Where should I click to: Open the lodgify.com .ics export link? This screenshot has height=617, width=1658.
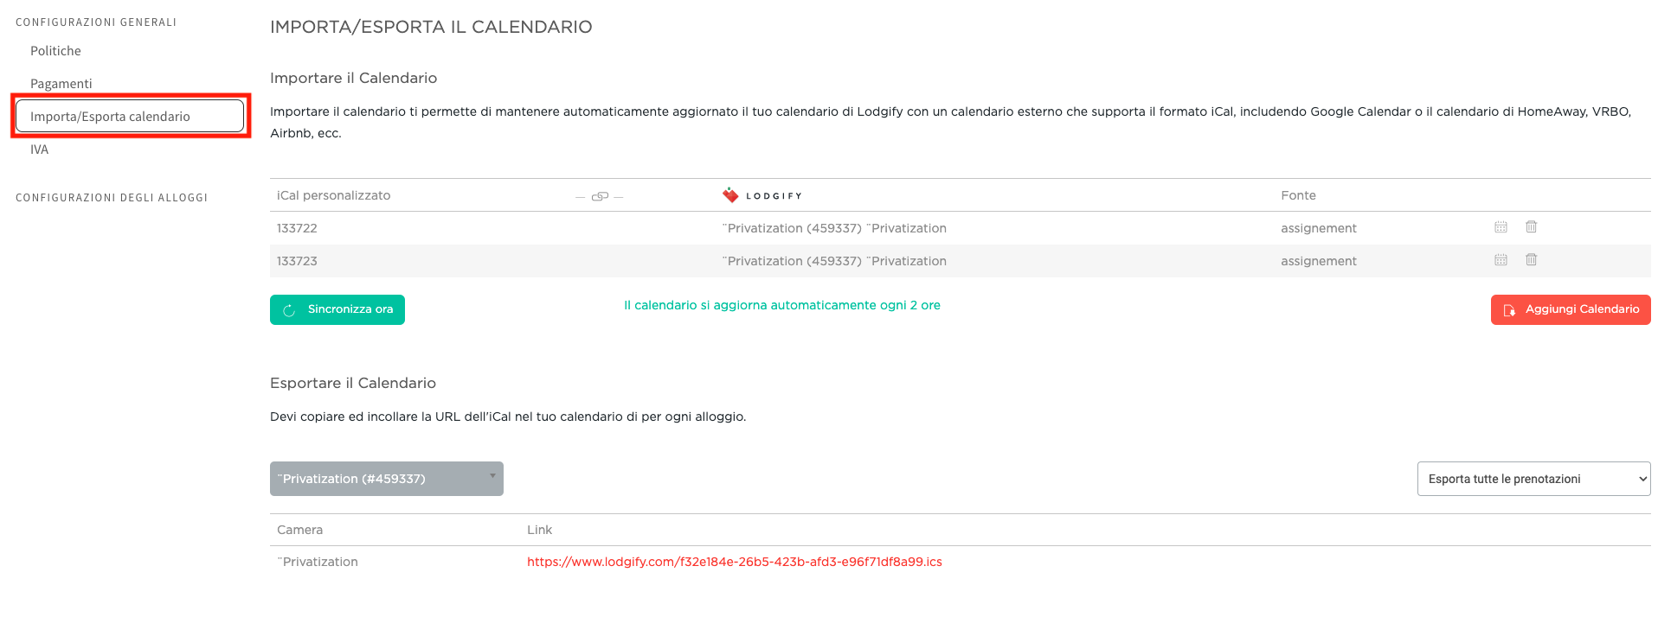pyautogui.click(x=735, y=562)
